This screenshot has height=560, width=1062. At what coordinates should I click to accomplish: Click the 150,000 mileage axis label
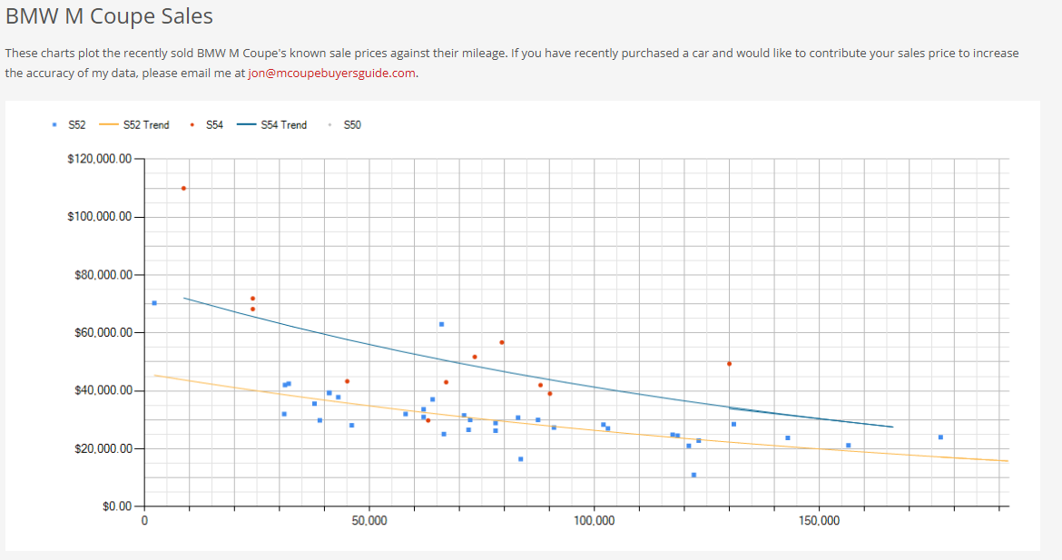click(819, 521)
